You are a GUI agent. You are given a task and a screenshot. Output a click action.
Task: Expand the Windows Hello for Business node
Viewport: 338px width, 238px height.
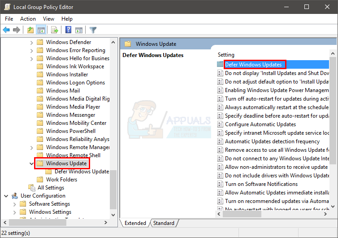[32, 58]
